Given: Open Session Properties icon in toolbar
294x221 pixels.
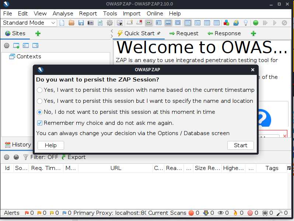Looking at the screenshot, I should tap(100, 23).
